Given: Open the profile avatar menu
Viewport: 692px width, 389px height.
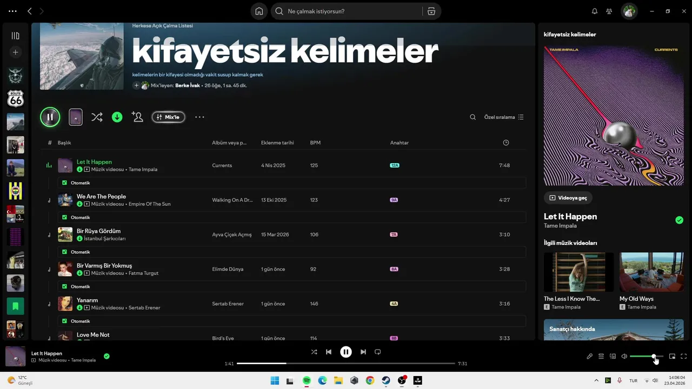Looking at the screenshot, I should [x=629, y=11].
